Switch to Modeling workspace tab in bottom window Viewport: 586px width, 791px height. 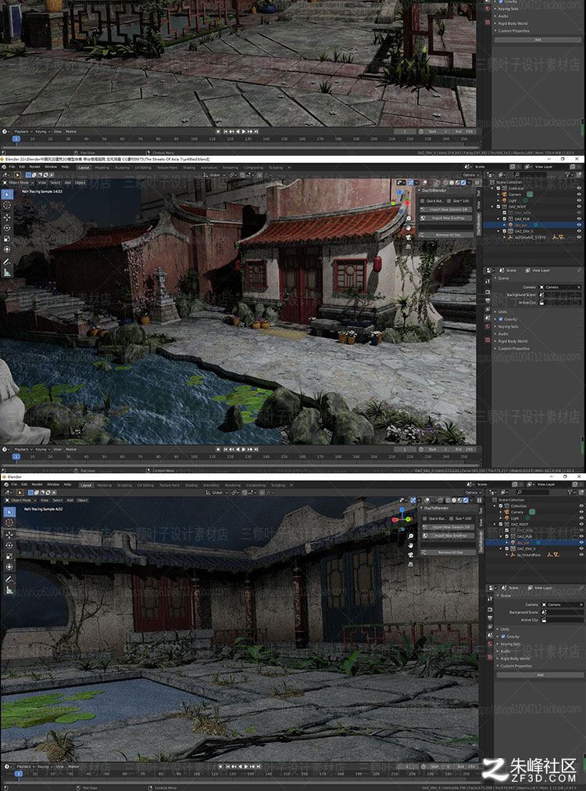click(104, 485)
